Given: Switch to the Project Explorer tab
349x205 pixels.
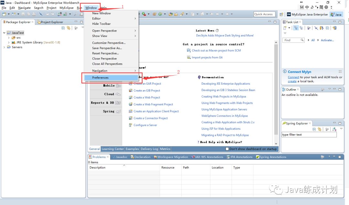Looking at the screenshot, I should (x=50, y=22).
